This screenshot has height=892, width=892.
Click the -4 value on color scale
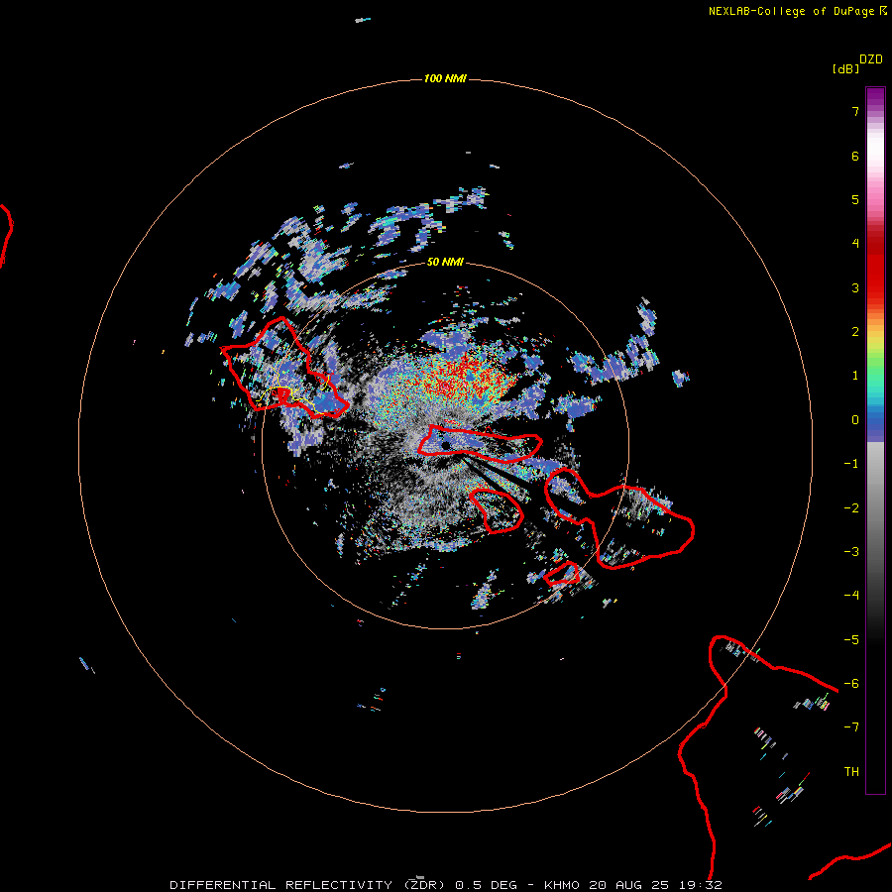[851, 596]
